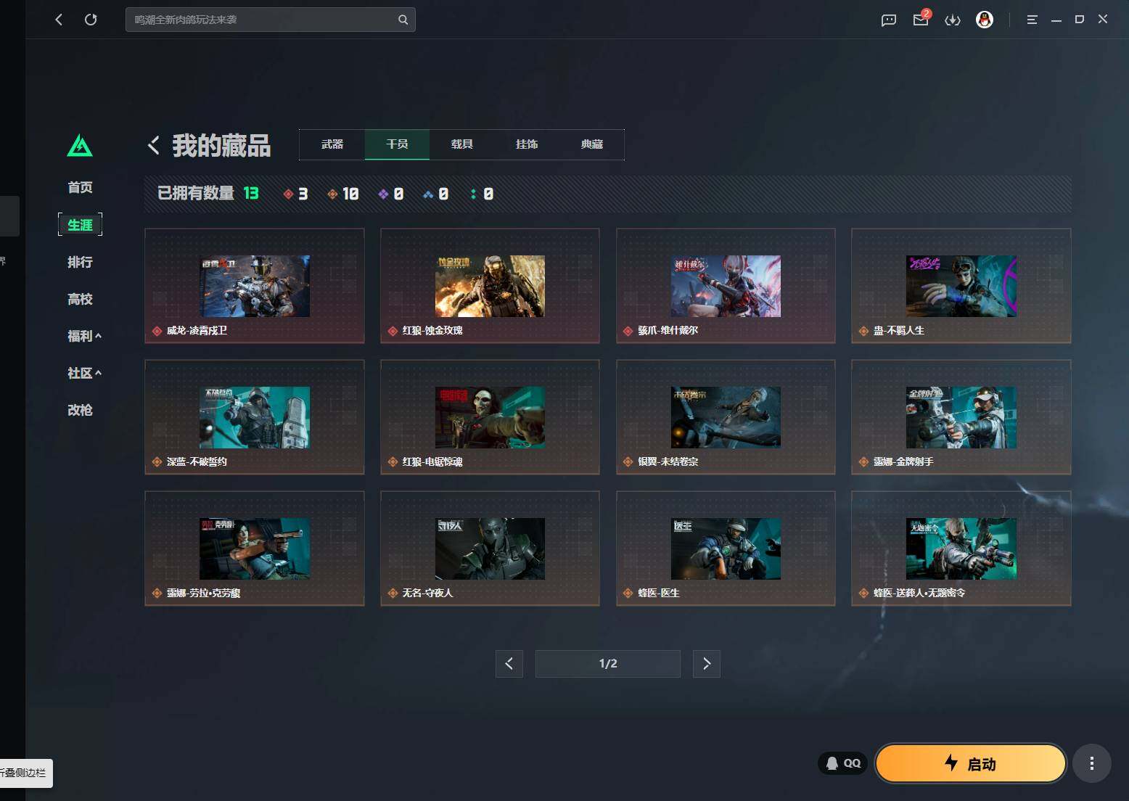Open the 蜂医-送葬人·无题密令 operator card

tap(961, 549)
